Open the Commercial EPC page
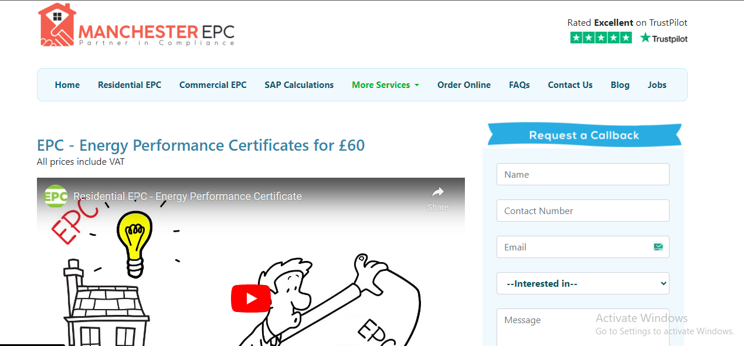This screenshot has height=346, width=744. [213, 85]
